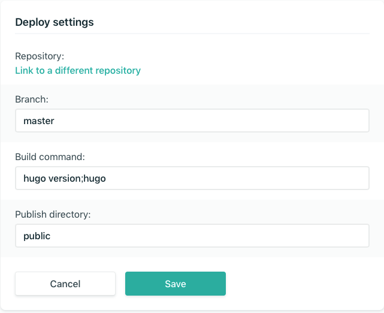The image size is (384, 313).
Task: Click the Repository: label
Action: (40, 56)
